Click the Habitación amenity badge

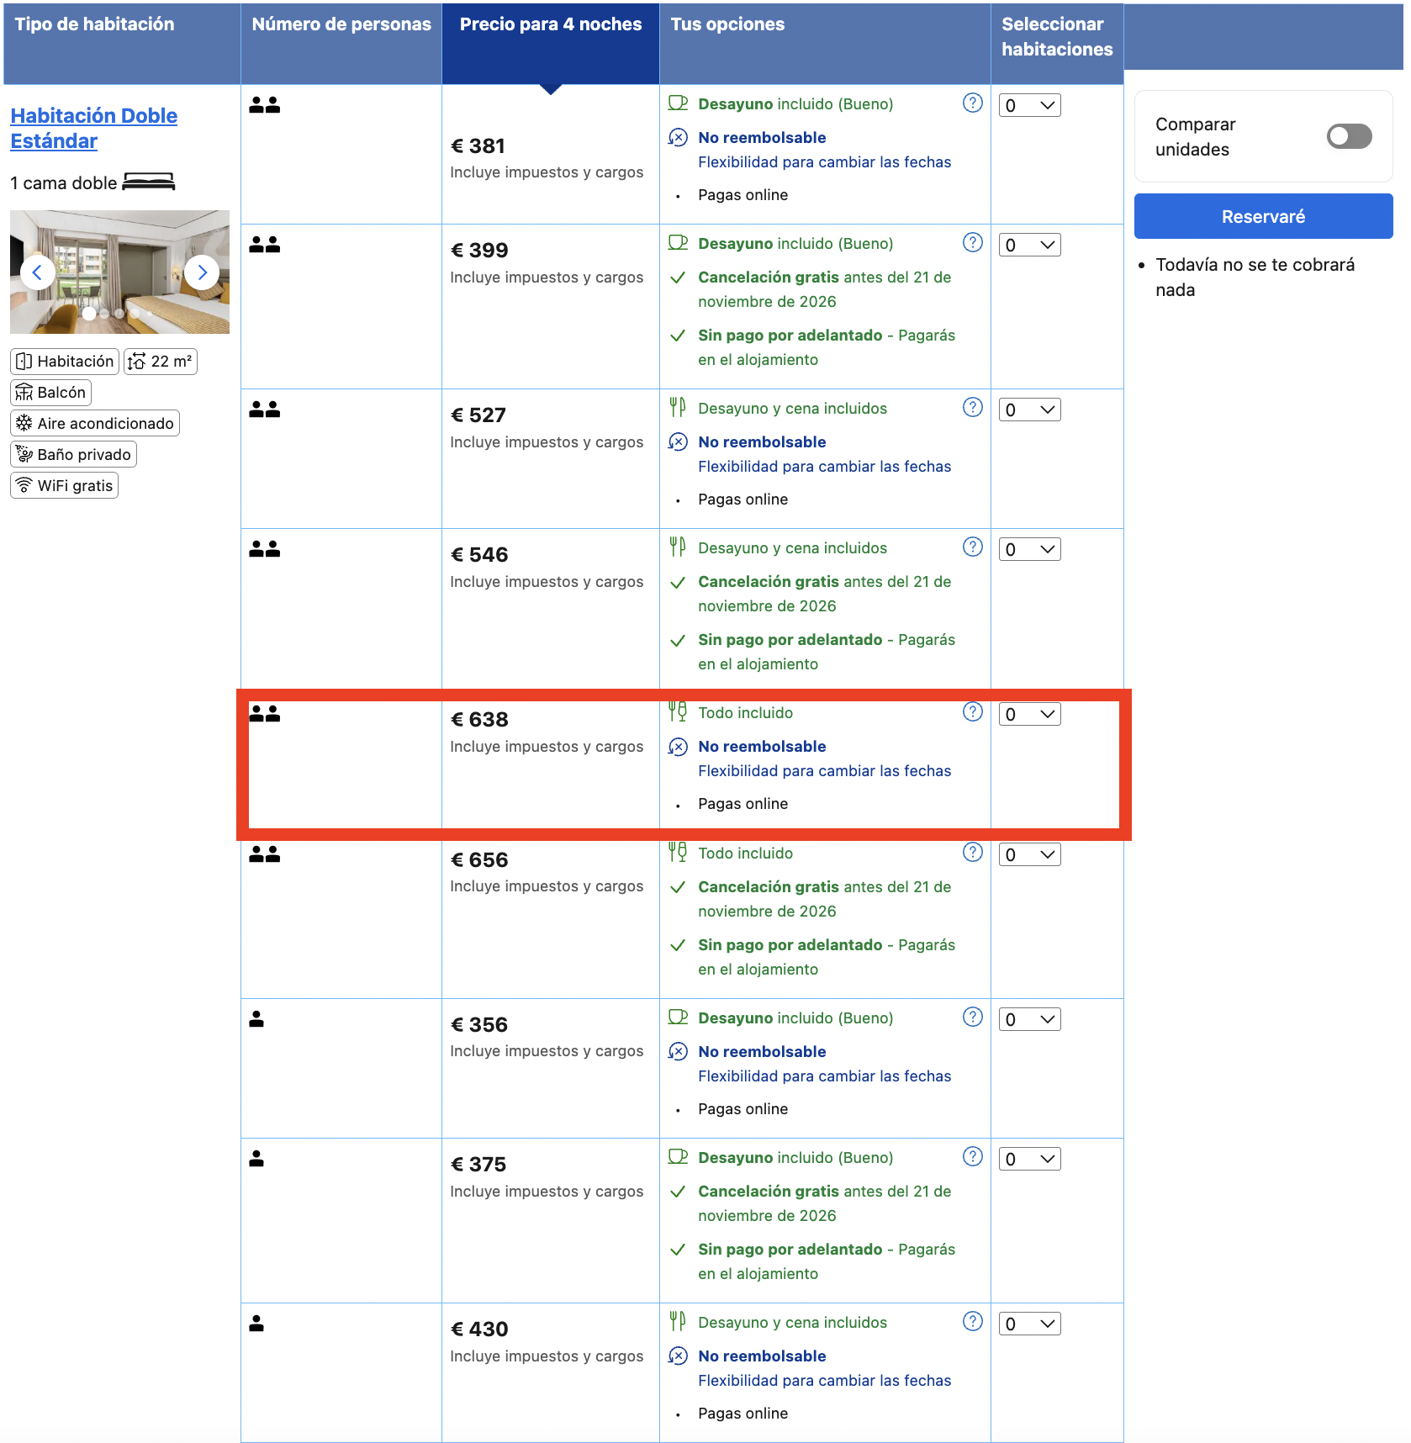(65, 362)
